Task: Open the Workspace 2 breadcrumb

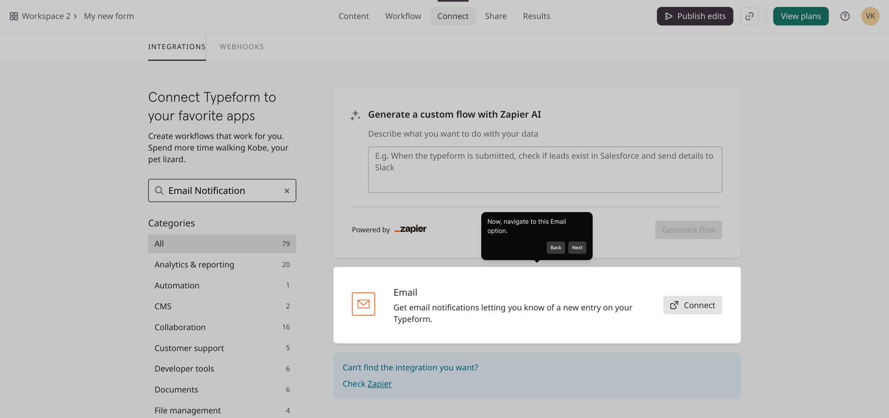Action: (46, 16)
